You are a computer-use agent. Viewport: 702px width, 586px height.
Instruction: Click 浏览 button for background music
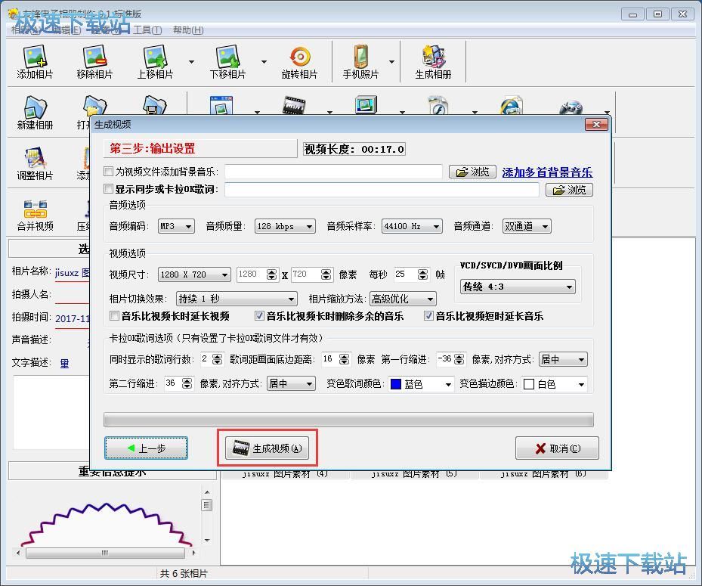tap(472, 172)
